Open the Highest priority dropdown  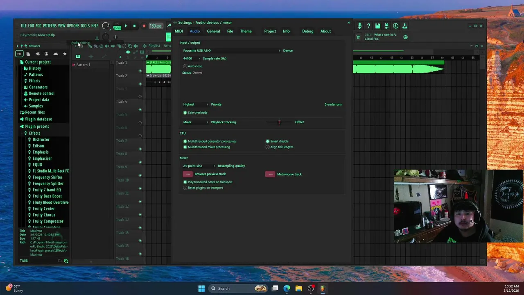pyautogui.click(x=196, y=104)
